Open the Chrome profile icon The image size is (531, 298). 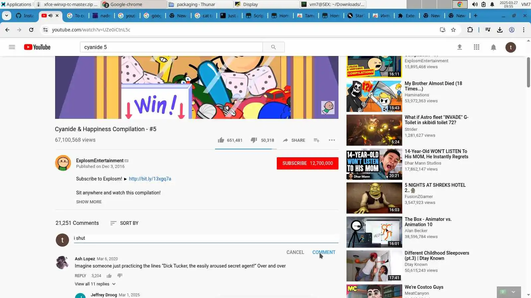512,30
